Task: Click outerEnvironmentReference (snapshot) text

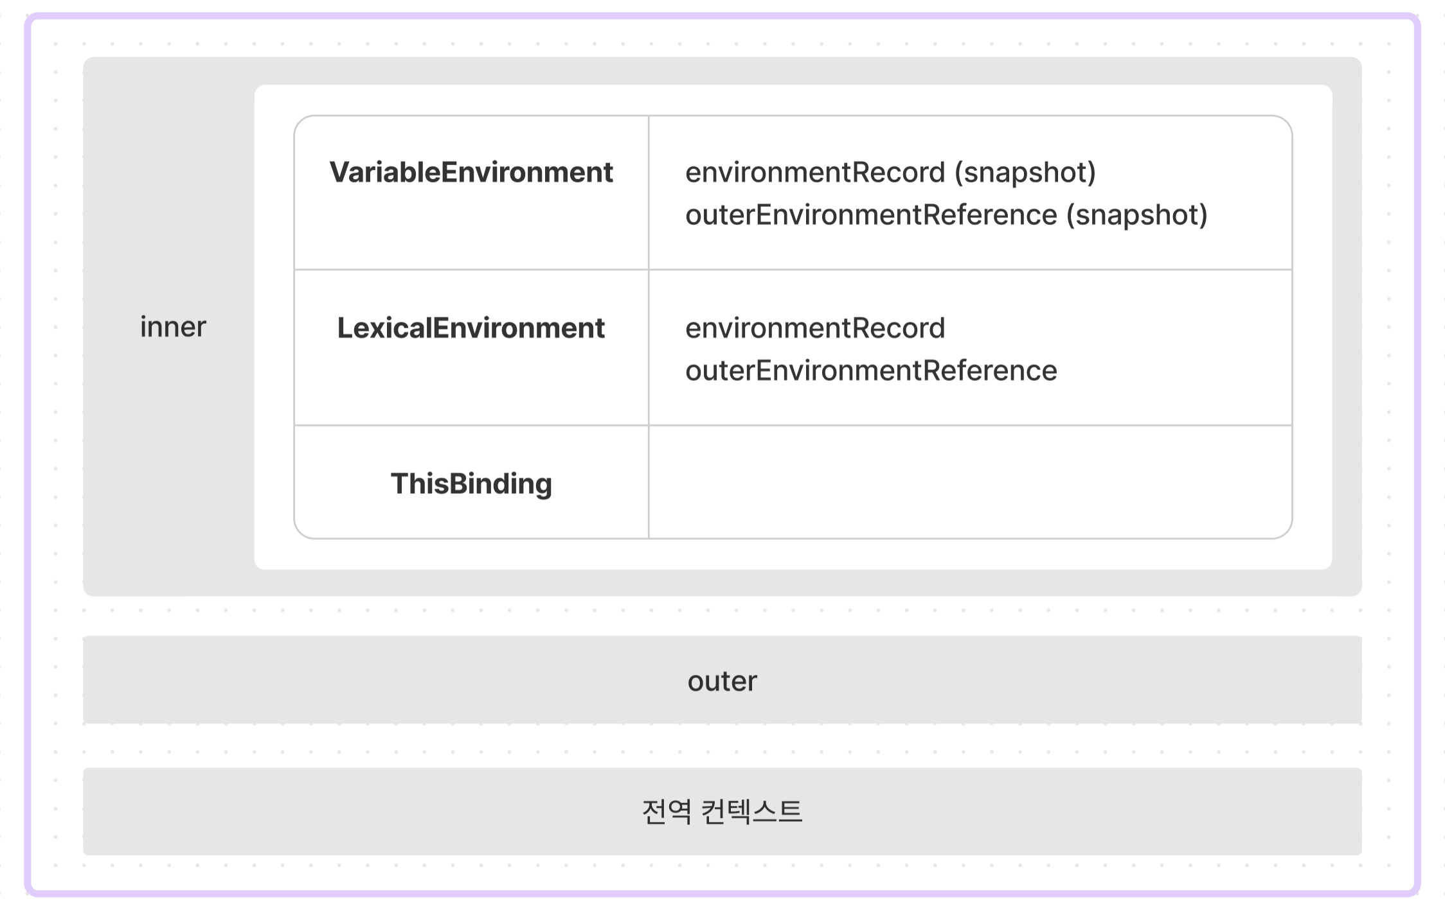Action: pos(946,214)
